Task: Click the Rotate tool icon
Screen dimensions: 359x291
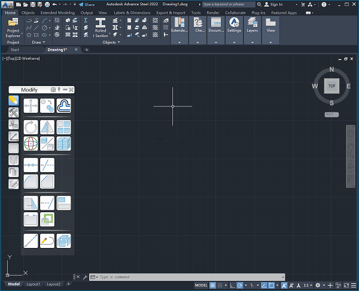Action: click(31, 127)
